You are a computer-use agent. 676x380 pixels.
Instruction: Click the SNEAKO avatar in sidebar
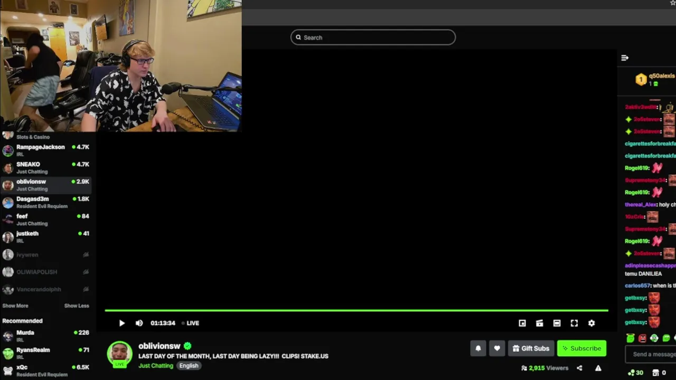[8, 168]
